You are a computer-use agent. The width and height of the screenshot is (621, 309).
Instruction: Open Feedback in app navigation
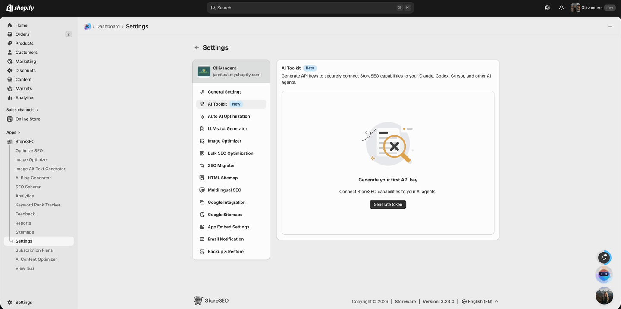click(x=25, y=214)
